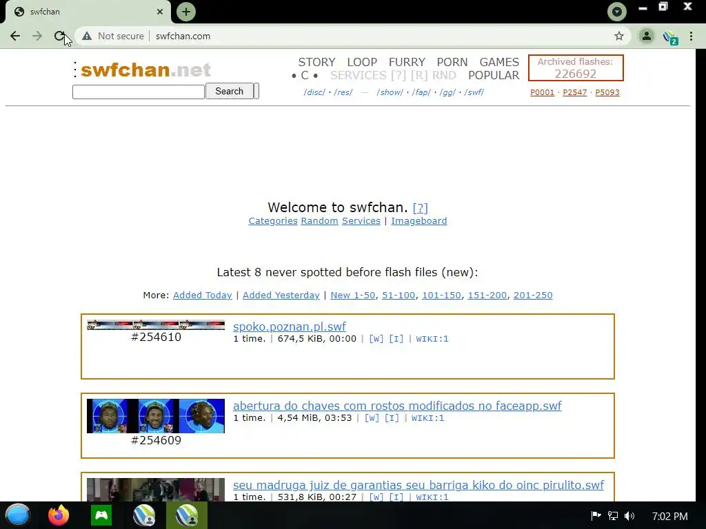Open the /gg/ board link
This screenshot has height=529, width=706.
[447, 92]
